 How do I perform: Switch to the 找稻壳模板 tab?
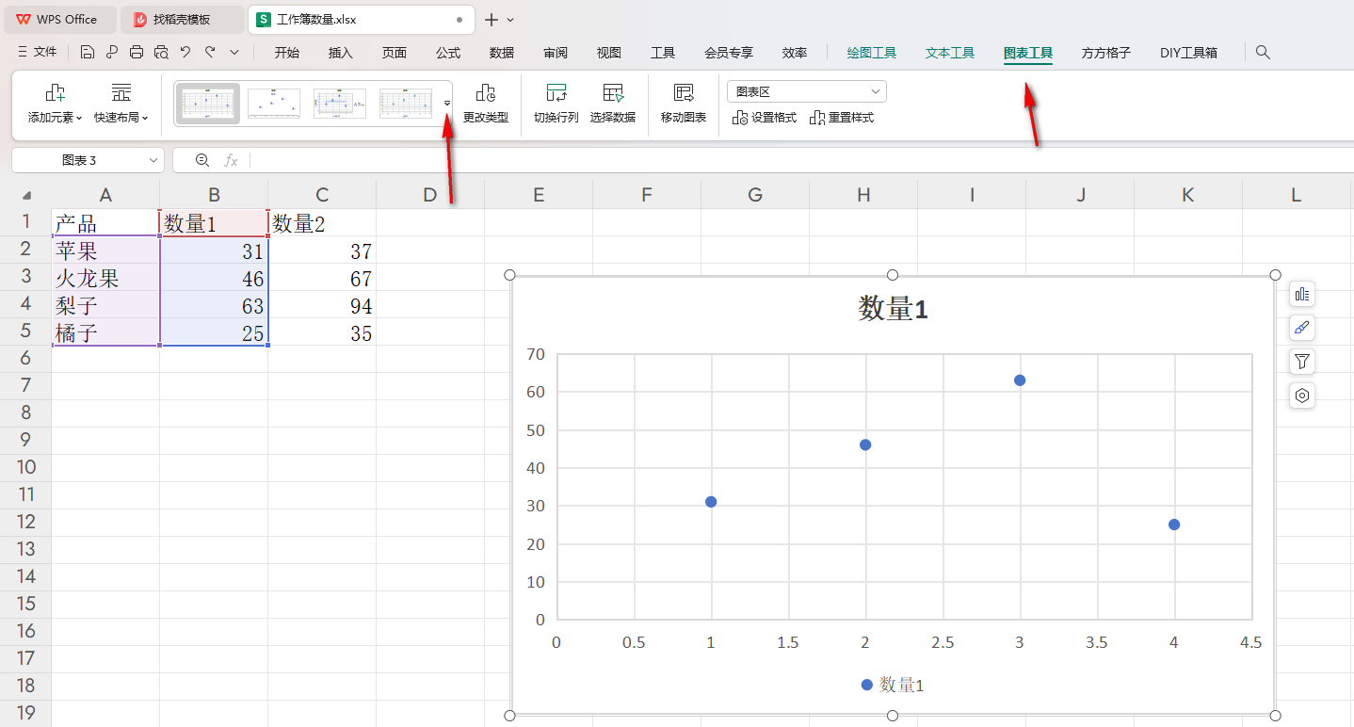tap(182, 19)
